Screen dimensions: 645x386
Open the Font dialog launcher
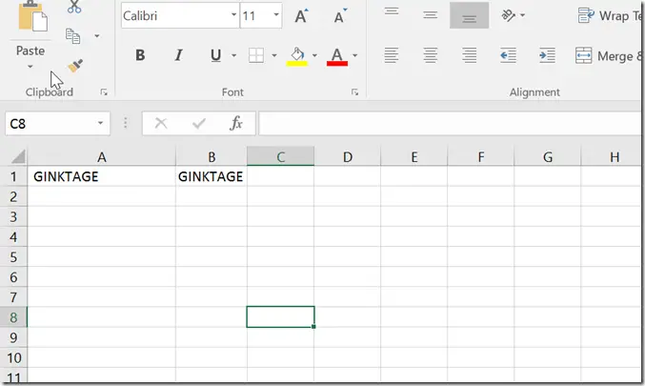(x=354, y=92)
